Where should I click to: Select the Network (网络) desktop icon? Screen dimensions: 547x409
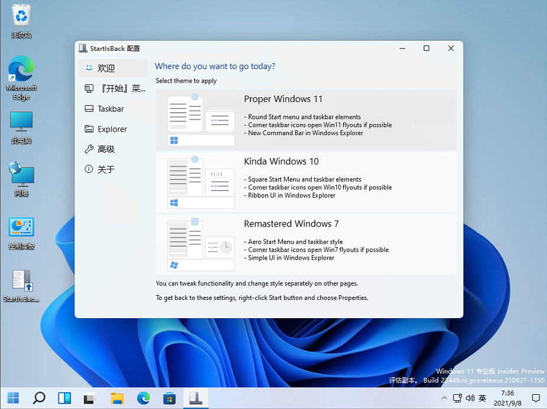click(x=21, y=179)
